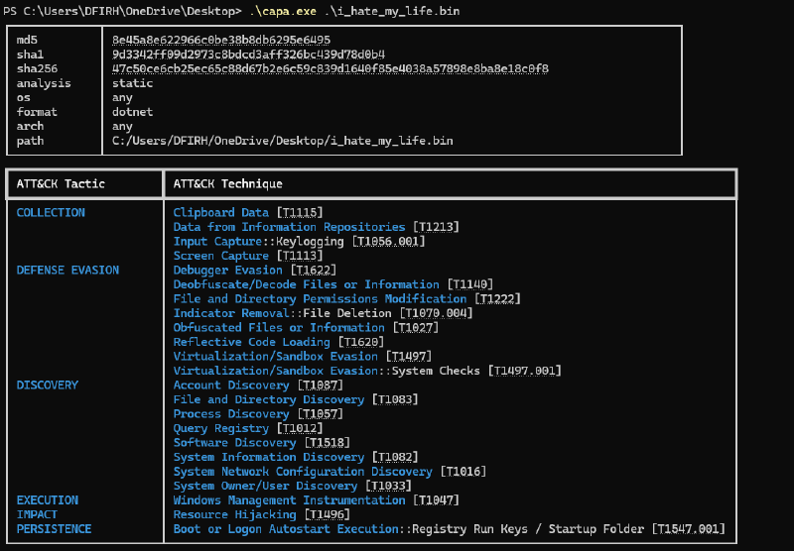The height and width of the screenshot is (551, 794).
Task: Click the md5 hash value 8e45a8e622966c0be38b8db6295e6495
Action: pos(221,40)
